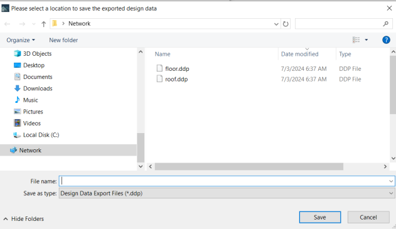
Task: Sort by the Date modified column
Action: point(300,54)
